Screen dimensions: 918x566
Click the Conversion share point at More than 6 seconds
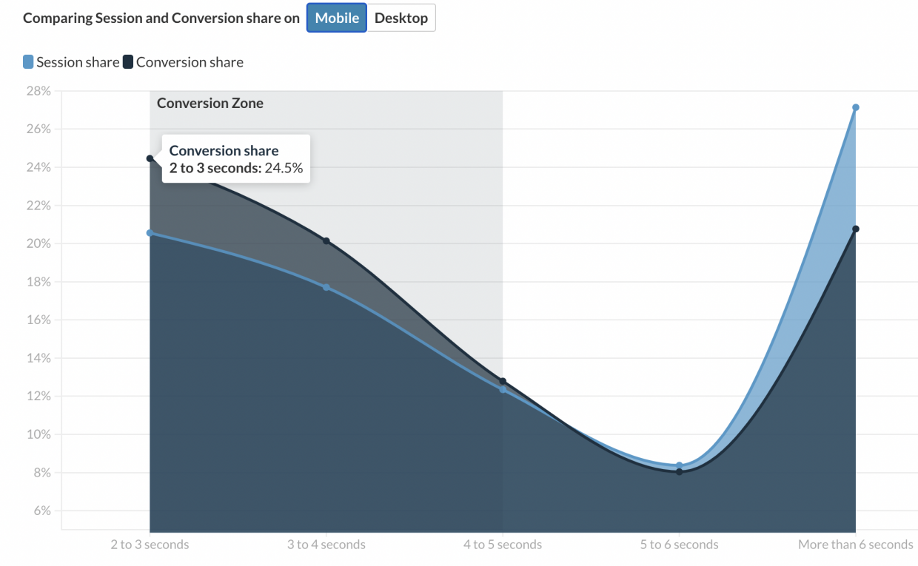857,229
